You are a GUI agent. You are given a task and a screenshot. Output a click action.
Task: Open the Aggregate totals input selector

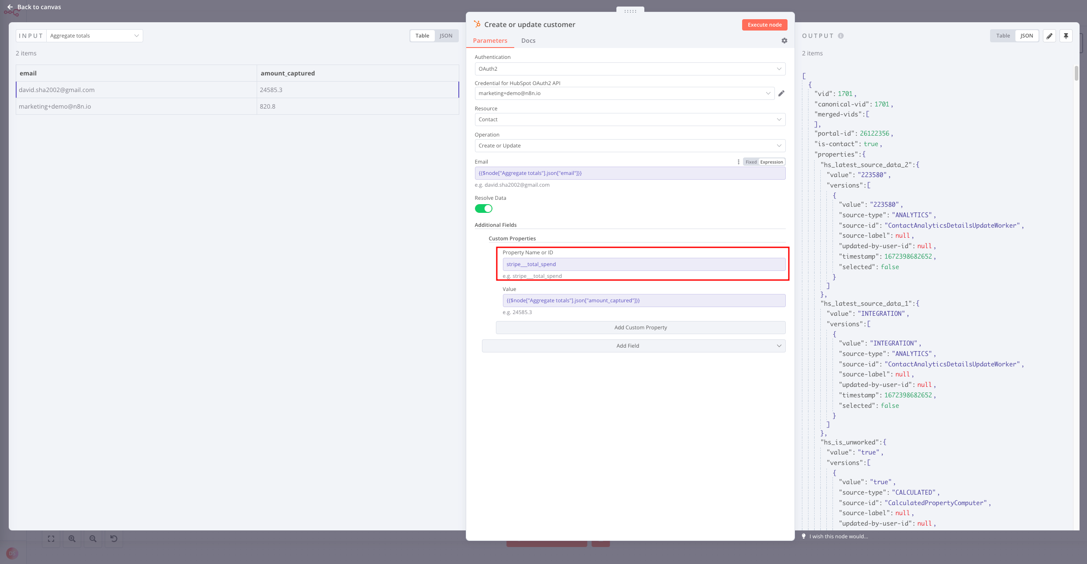(94, 36)
